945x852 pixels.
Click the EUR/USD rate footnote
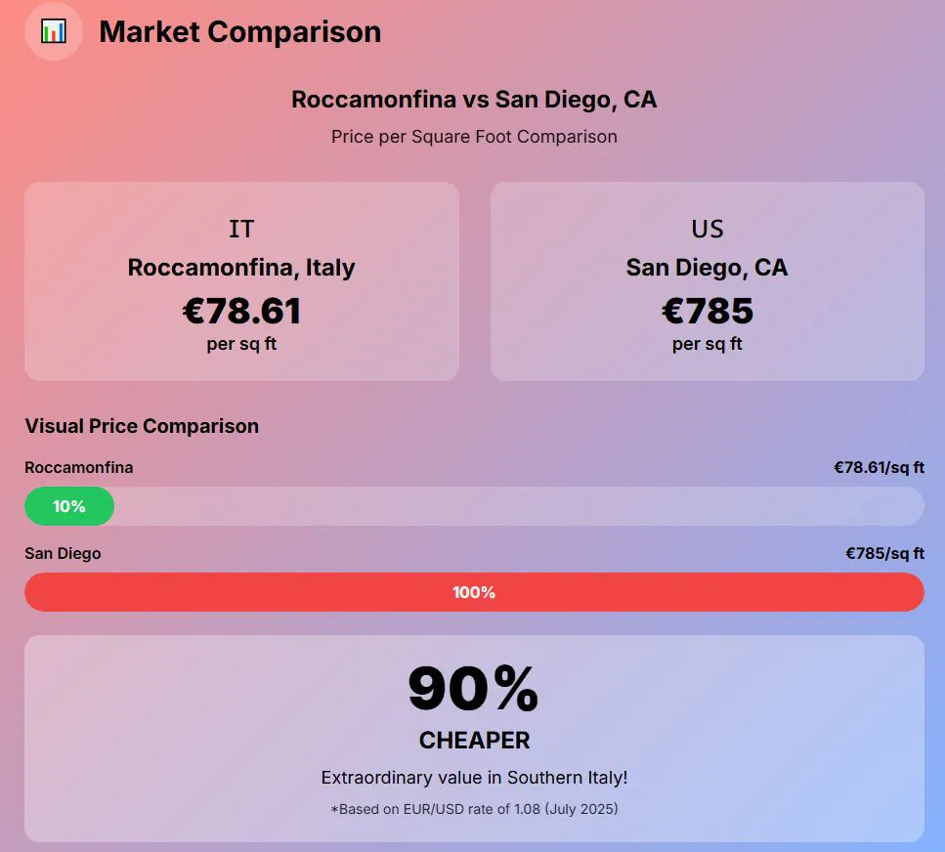[x=474, y=809]
